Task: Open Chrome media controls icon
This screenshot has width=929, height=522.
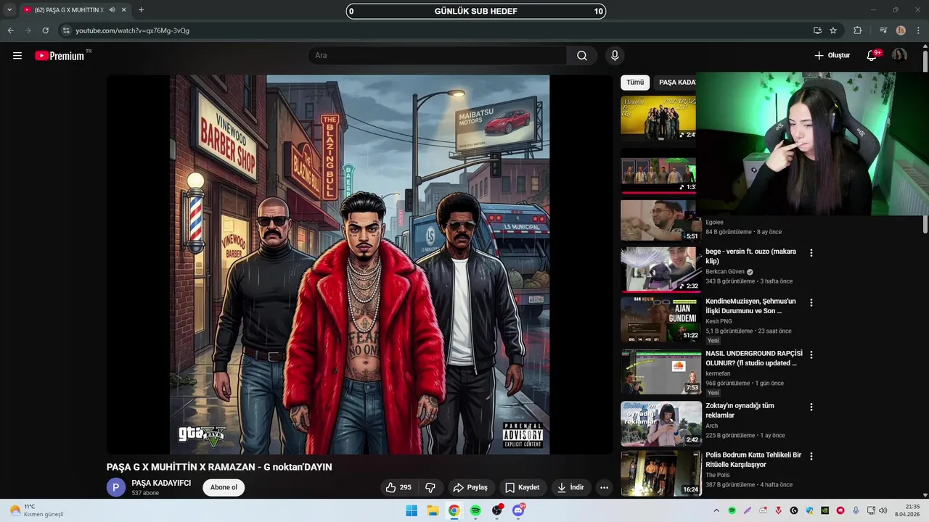Action: [883, 30]
